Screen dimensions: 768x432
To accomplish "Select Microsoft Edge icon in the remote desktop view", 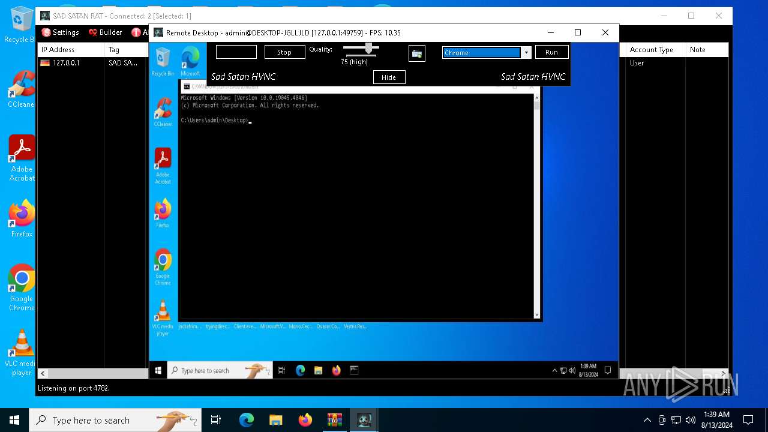I will (x=190, y=62).
